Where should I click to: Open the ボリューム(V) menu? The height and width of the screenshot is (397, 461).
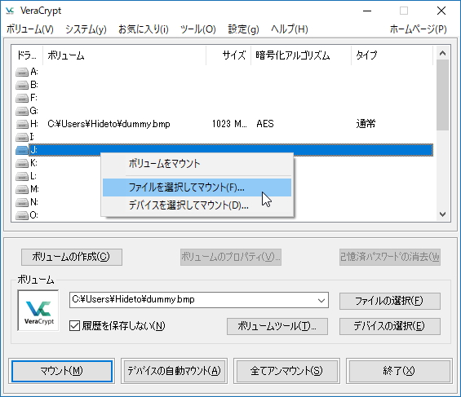[30, 29]
